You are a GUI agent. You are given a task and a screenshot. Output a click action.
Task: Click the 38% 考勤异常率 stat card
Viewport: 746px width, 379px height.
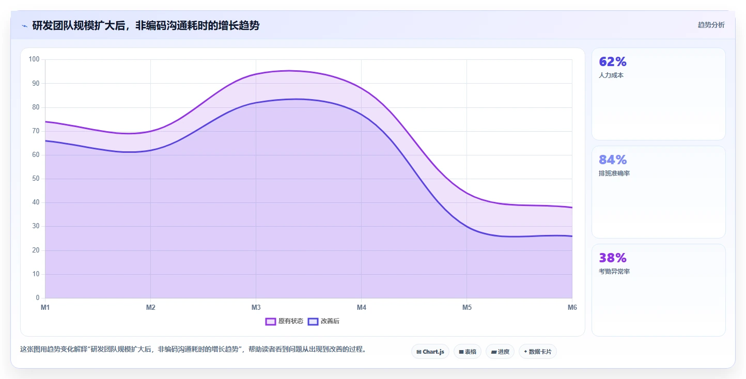(x=659, y=290)
